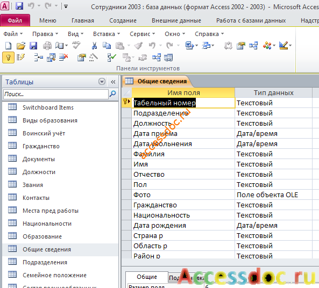319x288 pixels.
Task: Switch to the Внешние данные ribbon tab
Action: tap(176, 20)
